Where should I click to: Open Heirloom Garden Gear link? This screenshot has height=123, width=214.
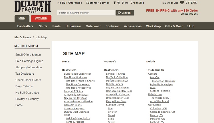[119, 91]
